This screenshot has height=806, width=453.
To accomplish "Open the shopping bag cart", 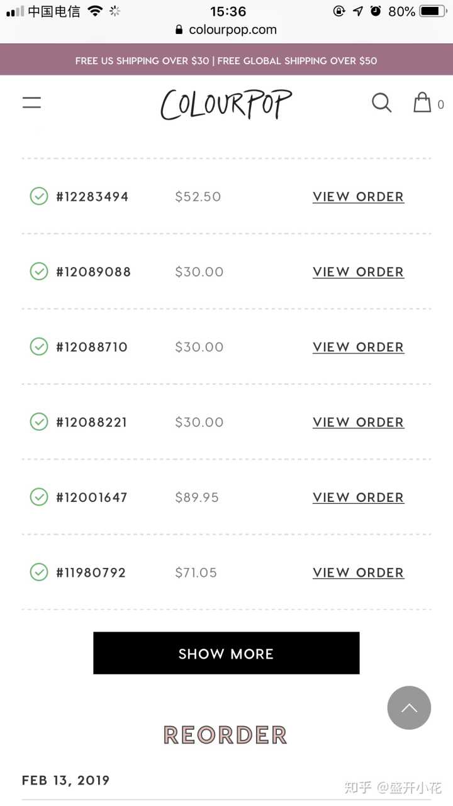I will click(422, 103).
